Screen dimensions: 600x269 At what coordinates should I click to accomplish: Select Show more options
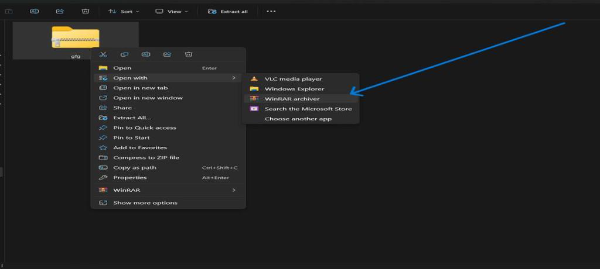168,203
